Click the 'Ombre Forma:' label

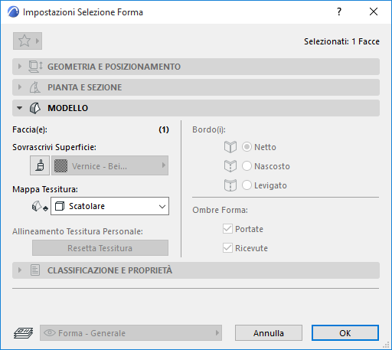click(x=220, y=210)
